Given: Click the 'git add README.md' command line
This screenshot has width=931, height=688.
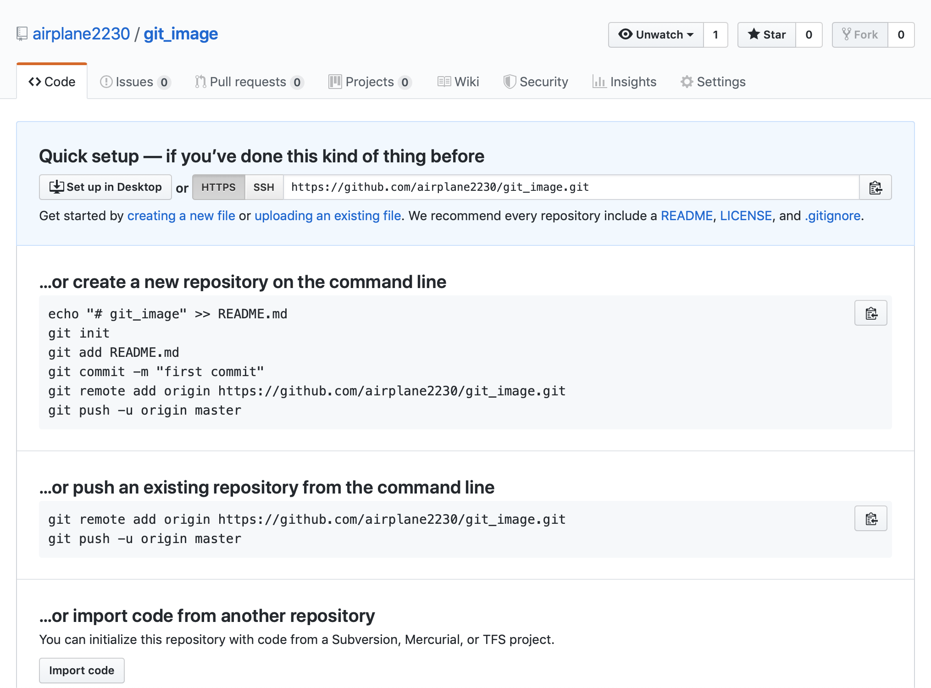Looking at the screenshot, I should [x=114, y=352].
